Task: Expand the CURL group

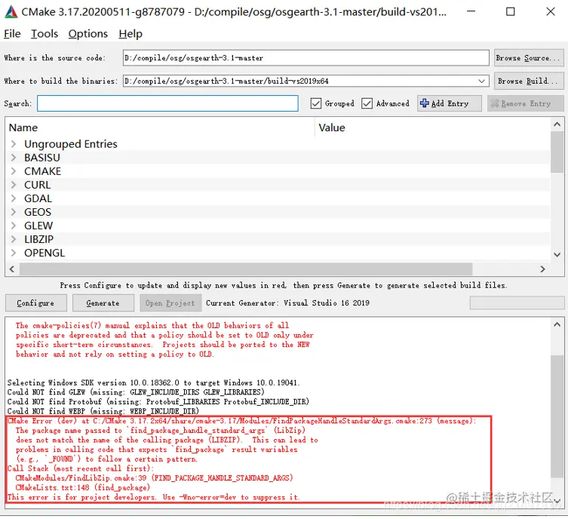Action: pyautogui.click(x=14, y=185)
